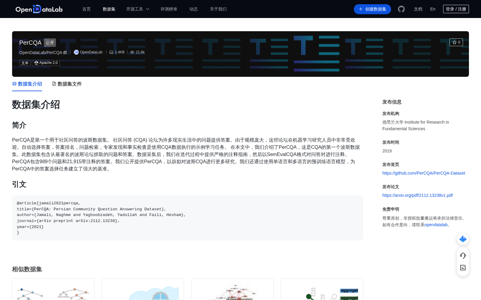Copy the OpenDataLab/PerCQA path icon
This screenshot has width=481, height=300.
[65, 52]
